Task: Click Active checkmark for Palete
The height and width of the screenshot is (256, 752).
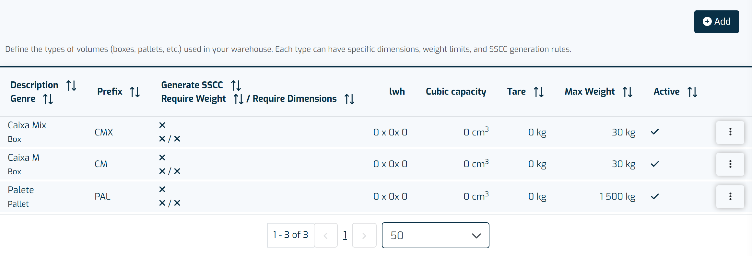Action: [x=655, y=196]
